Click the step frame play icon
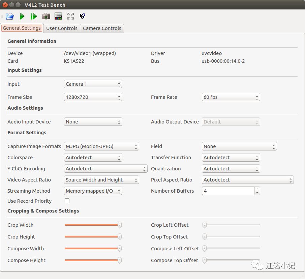This screenshot has width=305, height=279. pyautogui.click(x=34, y=16)
